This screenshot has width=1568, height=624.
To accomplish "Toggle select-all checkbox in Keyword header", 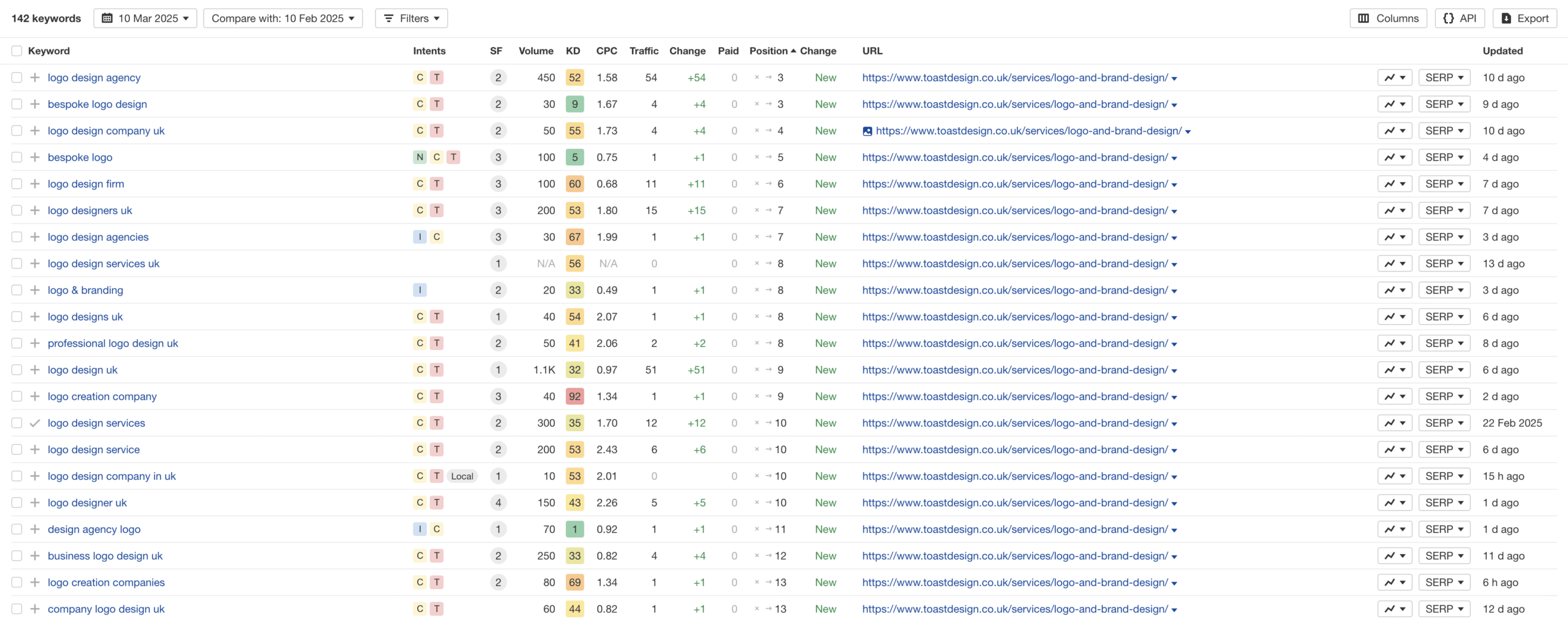I will [x=17, y=51].
